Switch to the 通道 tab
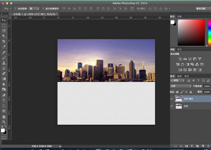 (179, 76)
